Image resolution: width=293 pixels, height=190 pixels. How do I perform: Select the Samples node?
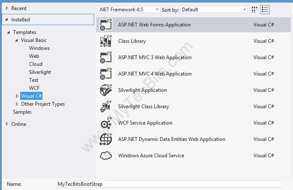tap(22, 112)
